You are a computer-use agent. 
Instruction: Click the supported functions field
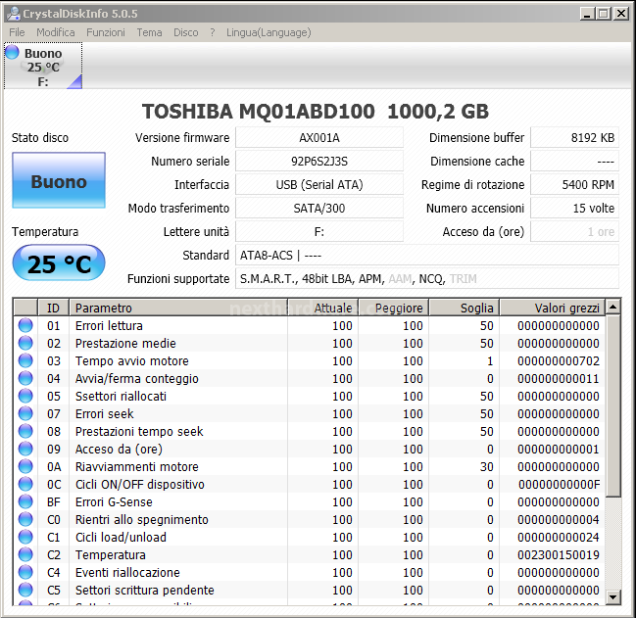point(427,279)
